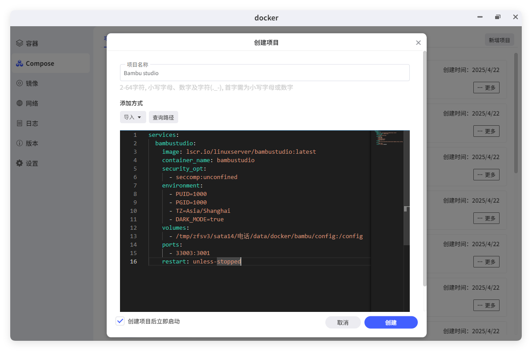532x351 pixels.
Task: Click 'environment:' on line 7
Action: pyautogui.click(x=182, y=186)
